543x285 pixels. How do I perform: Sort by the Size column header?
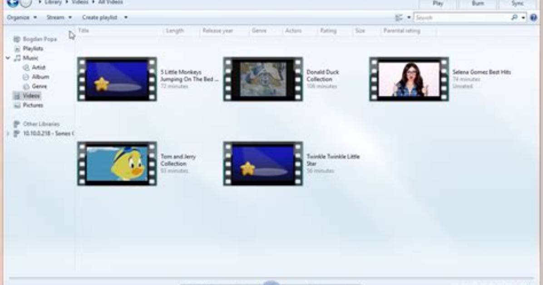pos(360,30)
